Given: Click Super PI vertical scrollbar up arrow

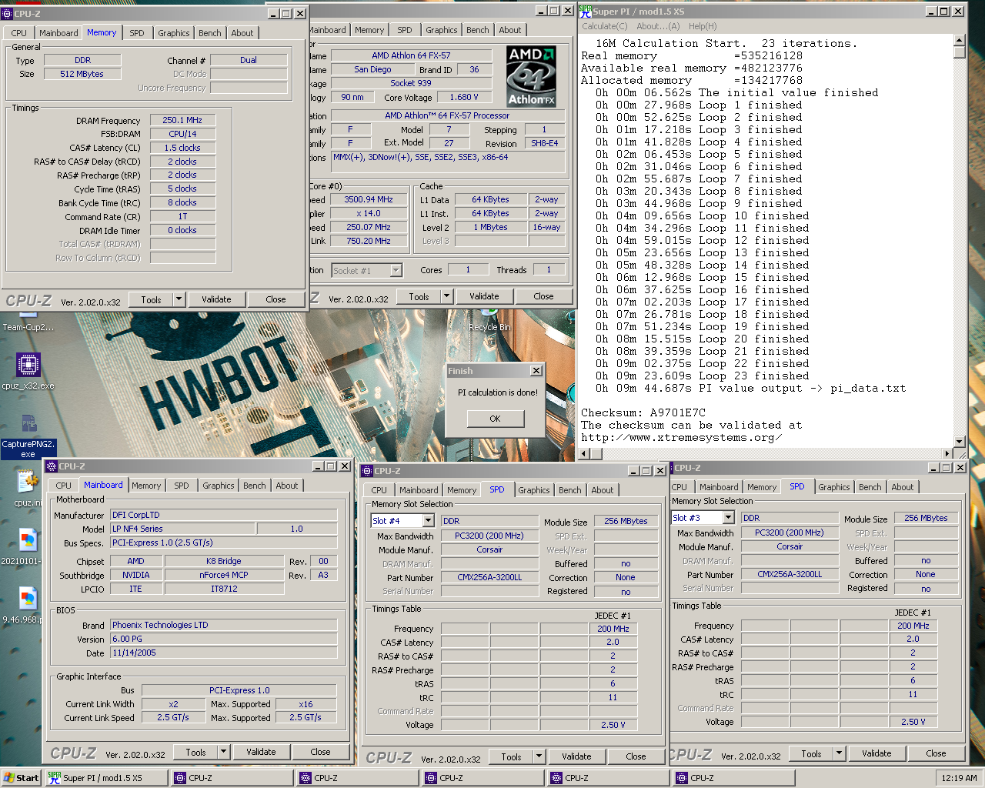Looking at the screenshot, I should 959,40.
